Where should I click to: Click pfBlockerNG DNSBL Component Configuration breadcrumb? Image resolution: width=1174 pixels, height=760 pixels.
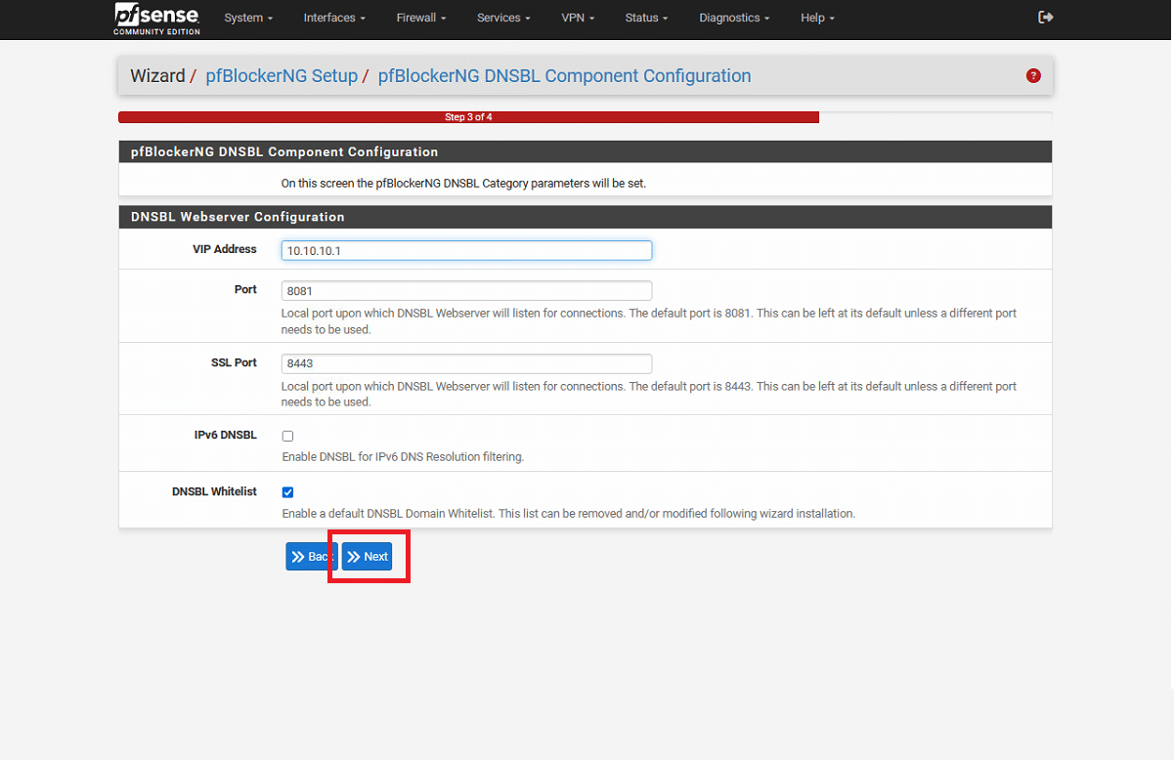pos(564,76)
